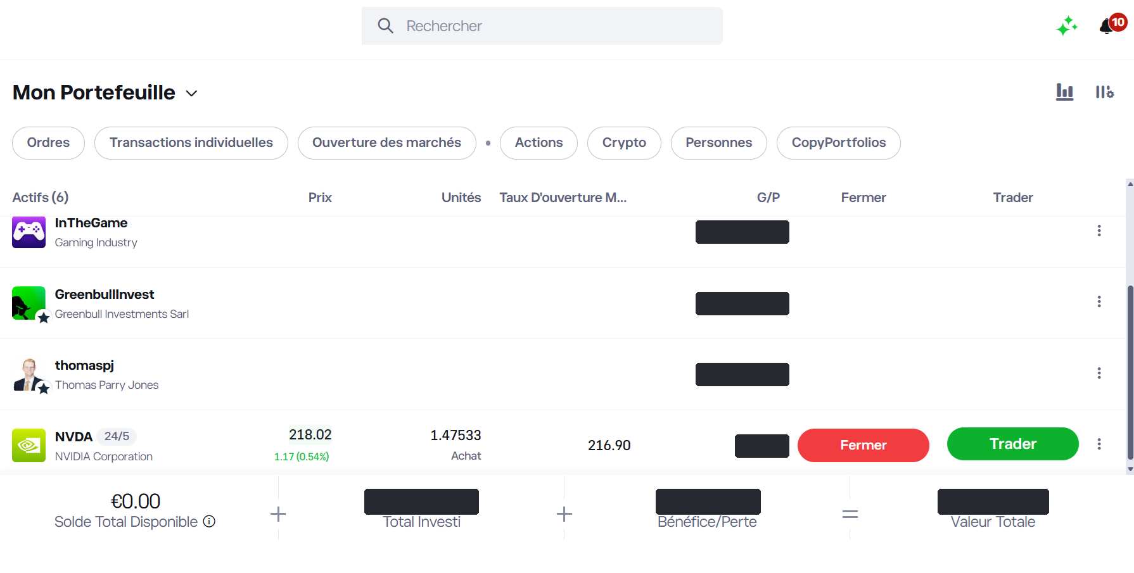Click scrollbar down arrow

(1130, 469)
